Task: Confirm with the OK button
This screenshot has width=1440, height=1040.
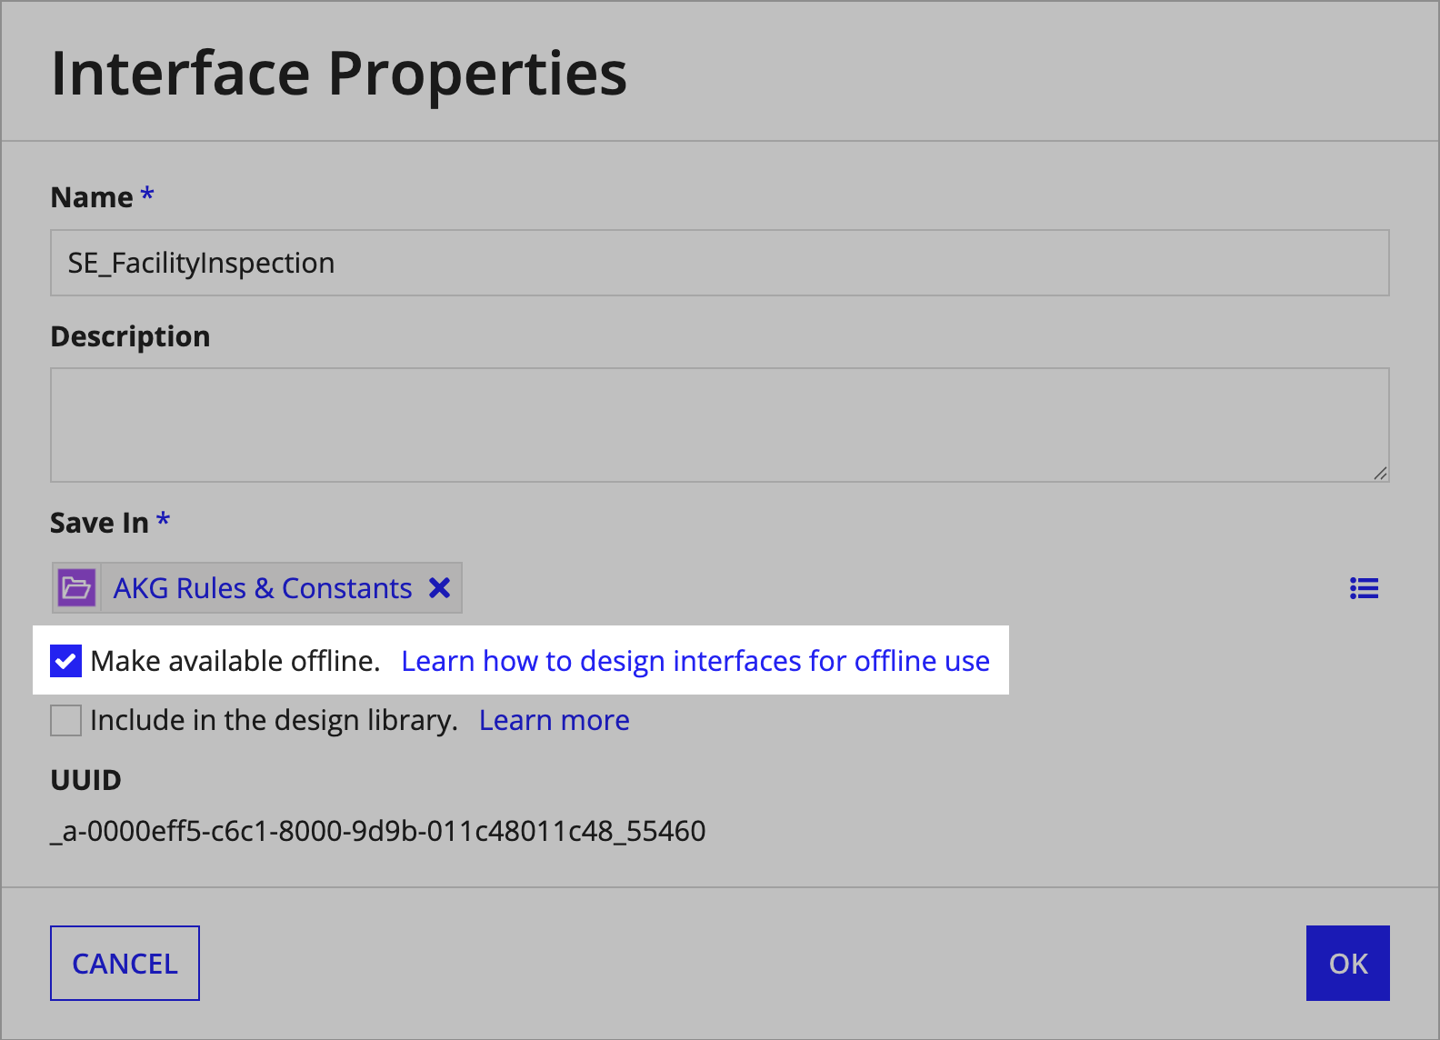Action: pos(1347,963)
